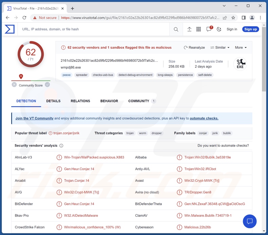Screen dimensions: 268x235
Task: Click the browser forward arrow
Action: [x=16, y=18]
